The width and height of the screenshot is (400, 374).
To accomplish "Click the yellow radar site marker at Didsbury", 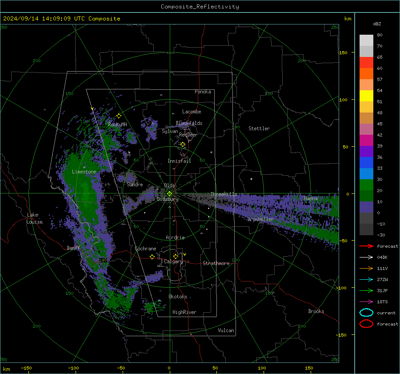I will pyautogui.click(x=170, y=194).
